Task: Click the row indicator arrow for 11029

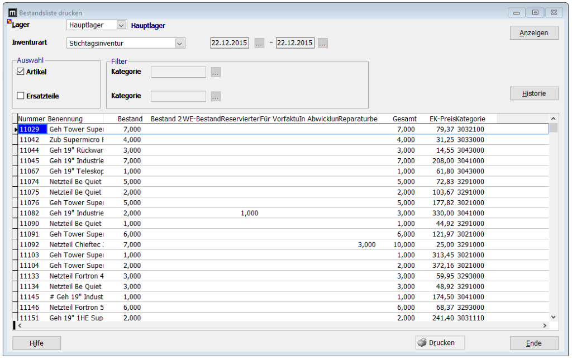Action: click(x=15, y=130)
